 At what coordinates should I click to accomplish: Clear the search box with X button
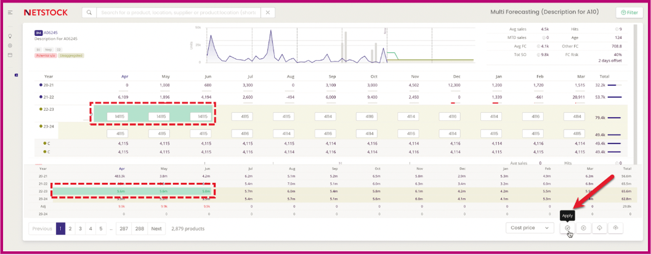click(x=267, y=12)
